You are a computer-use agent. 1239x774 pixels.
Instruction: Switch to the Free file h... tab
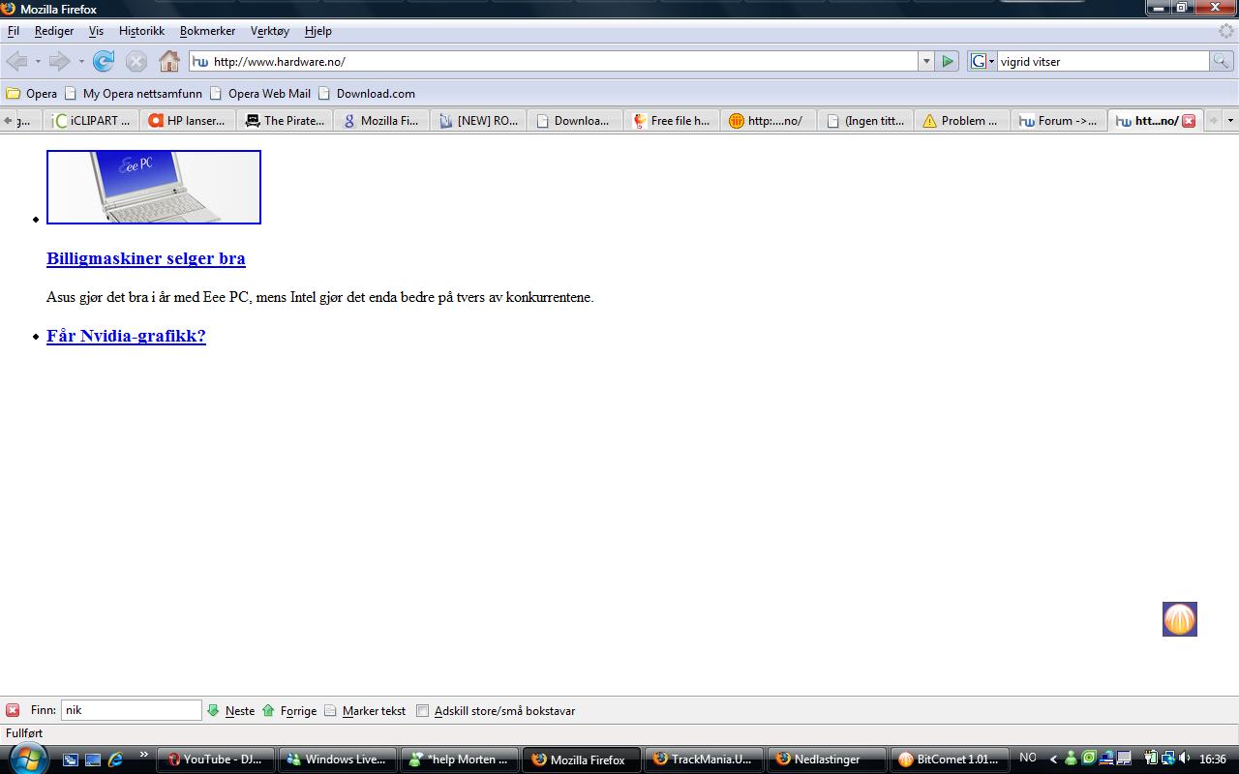coord(672,121)
